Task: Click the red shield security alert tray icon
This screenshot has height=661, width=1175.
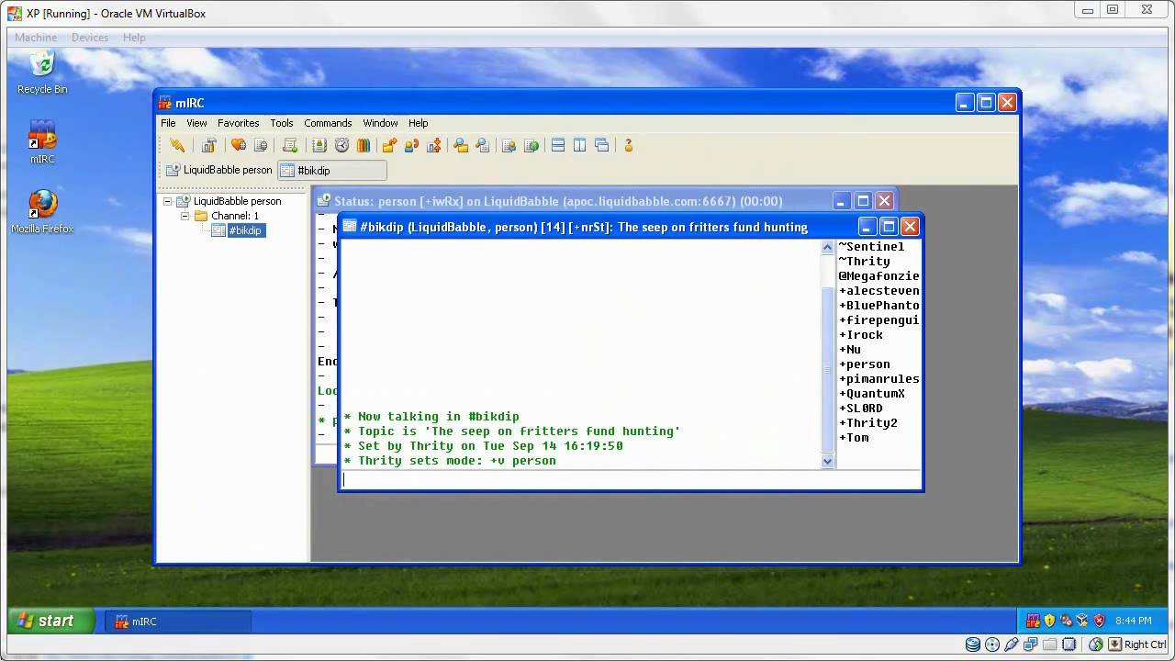Action: point(1100,621)
